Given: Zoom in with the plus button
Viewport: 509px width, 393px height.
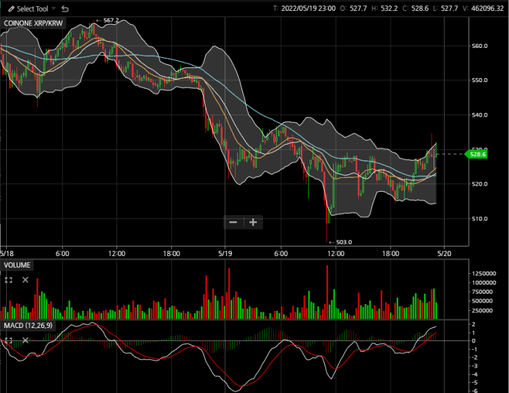Looking at the screenshot, I should [253, 222].
